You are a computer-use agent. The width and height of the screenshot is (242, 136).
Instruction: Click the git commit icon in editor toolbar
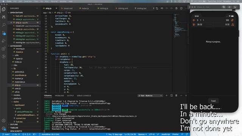click(162, 8)
